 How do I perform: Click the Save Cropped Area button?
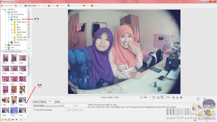coord(75,110)
